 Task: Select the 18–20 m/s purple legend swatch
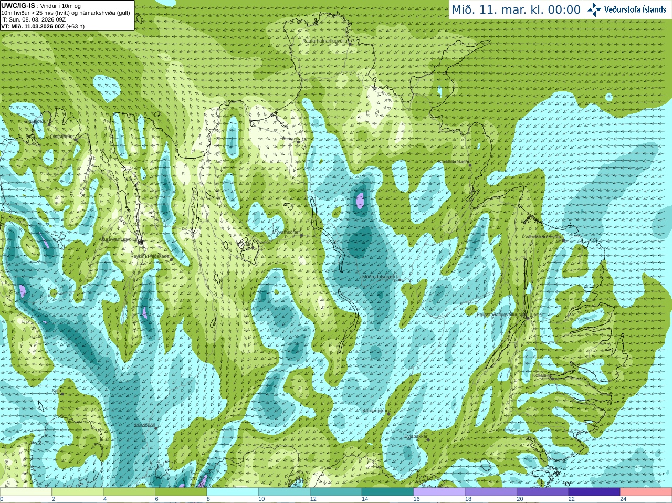click(x=491, y=492)
